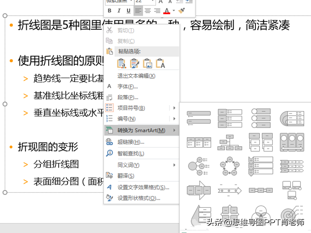Select 转换为 SmartArt(M) menu entry

[x=142, y=130]
